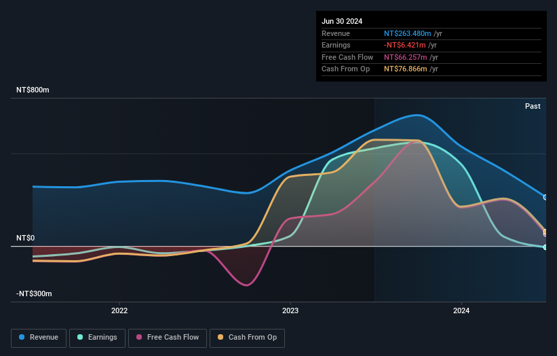Click the NT$0 y-axis label

25,238
